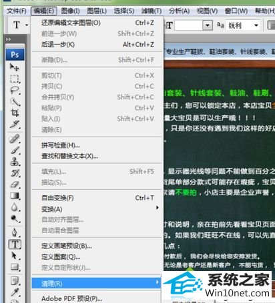Viewport: 275px width, 303px height.
Task: Expand the highlighted 清理(R) submenu
Action: coord(96,283)
